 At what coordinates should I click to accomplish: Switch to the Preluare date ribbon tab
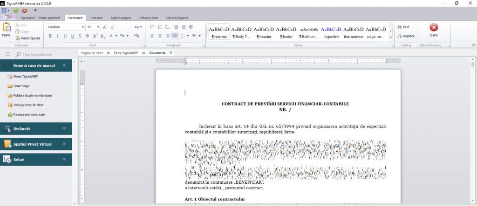[x=148, y=18]
